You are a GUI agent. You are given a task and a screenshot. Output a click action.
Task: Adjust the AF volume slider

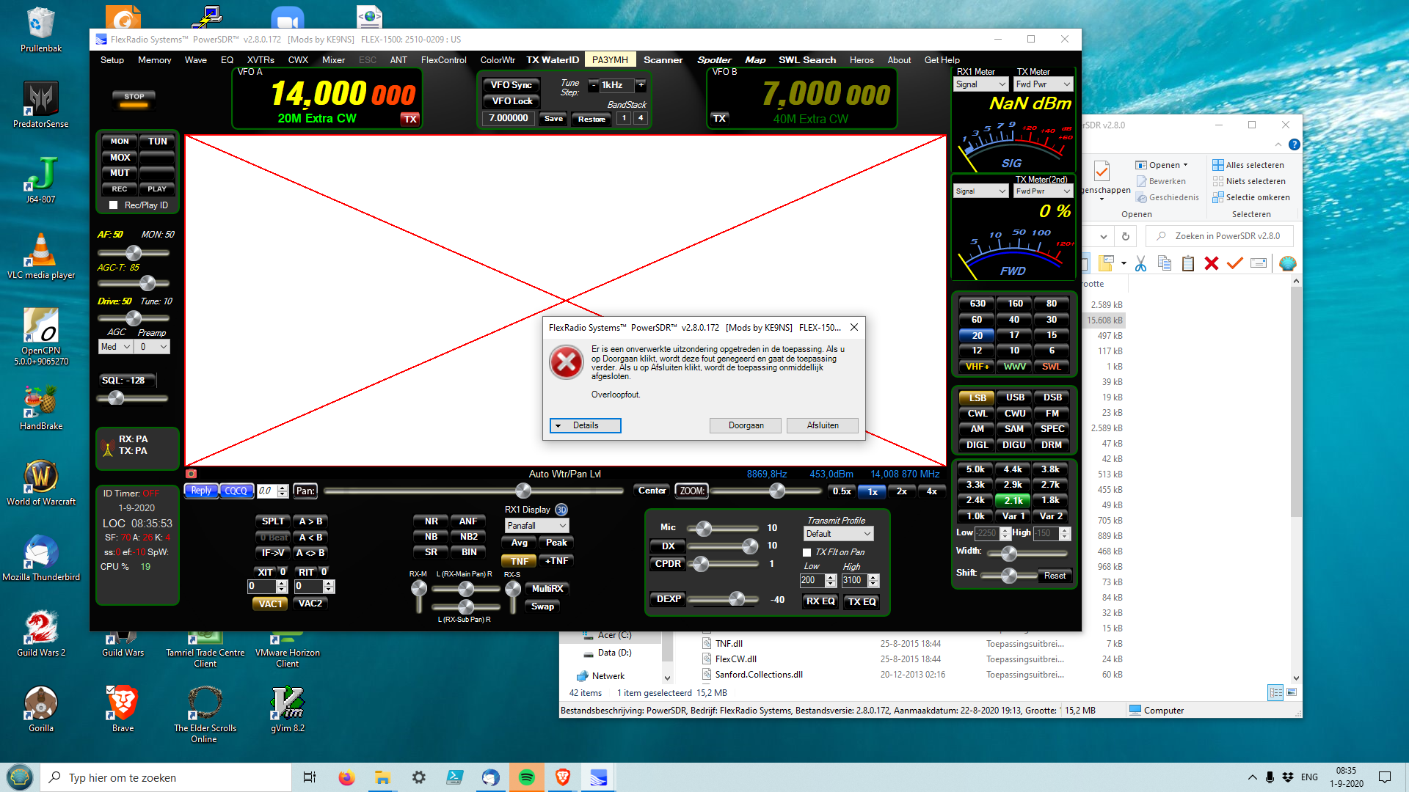pos(134,253)
